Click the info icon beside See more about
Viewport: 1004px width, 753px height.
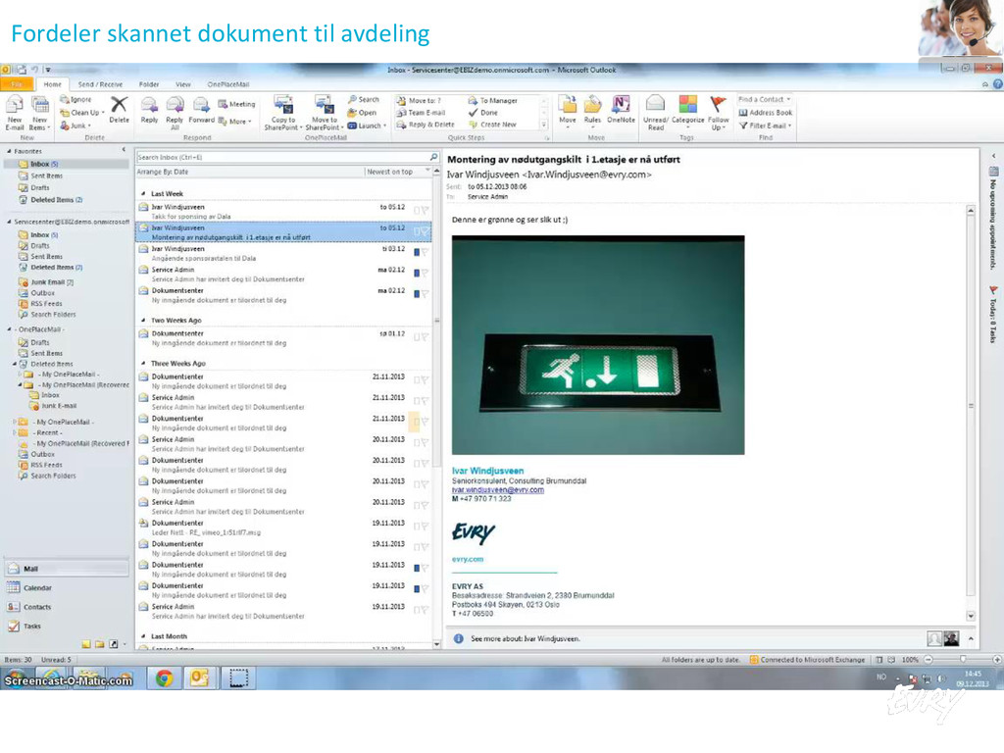point(459,638)
